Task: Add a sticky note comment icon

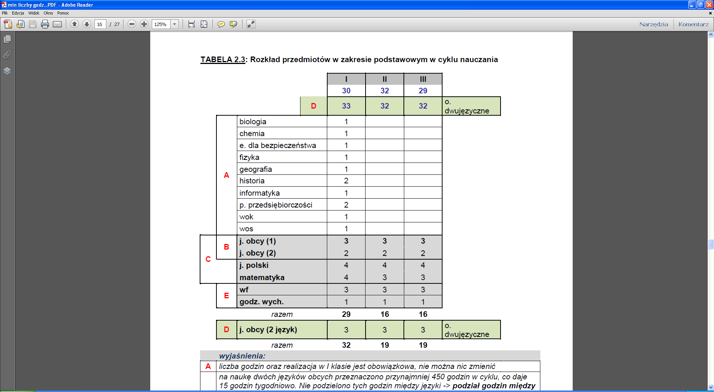Action: pos(221,24)
